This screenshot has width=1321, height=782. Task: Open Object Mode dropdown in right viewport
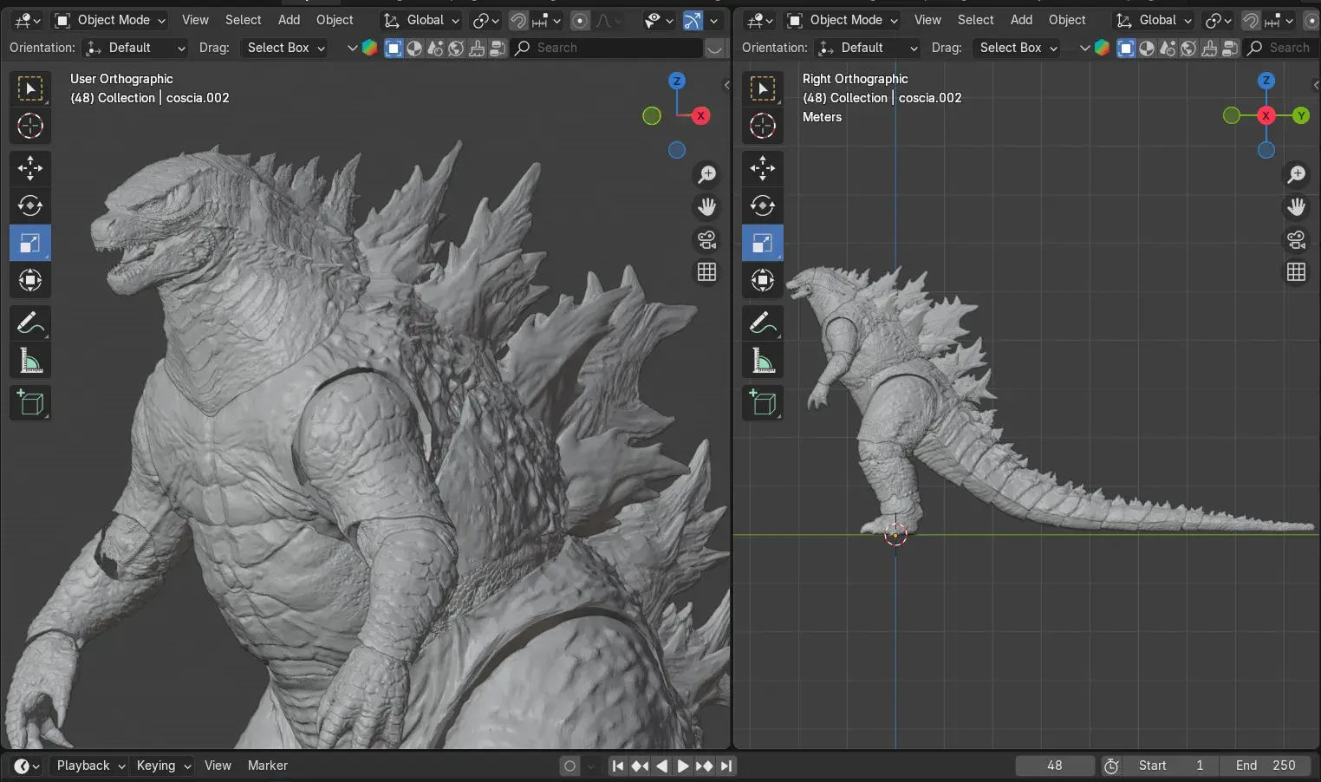tap(843, 20)
